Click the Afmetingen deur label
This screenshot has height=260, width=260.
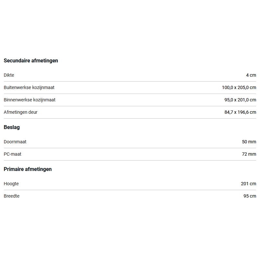click(20, 112)
